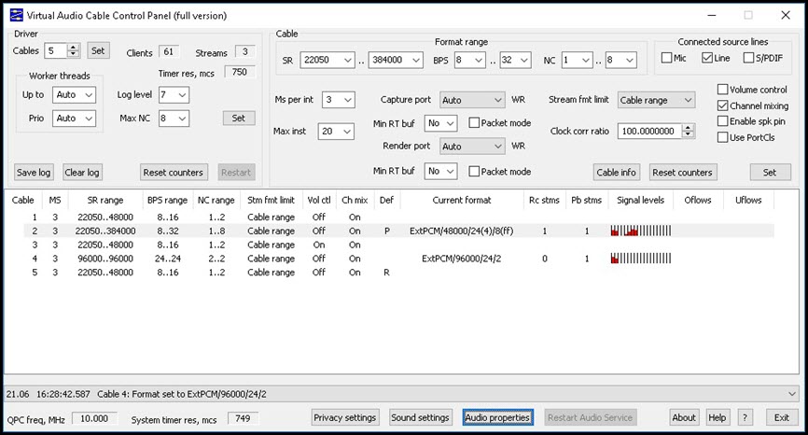Open the maximum BPS dropdown showing 32
Image resolution: width=808 pixels, height=435 pixels.
[x=515, y=60]
